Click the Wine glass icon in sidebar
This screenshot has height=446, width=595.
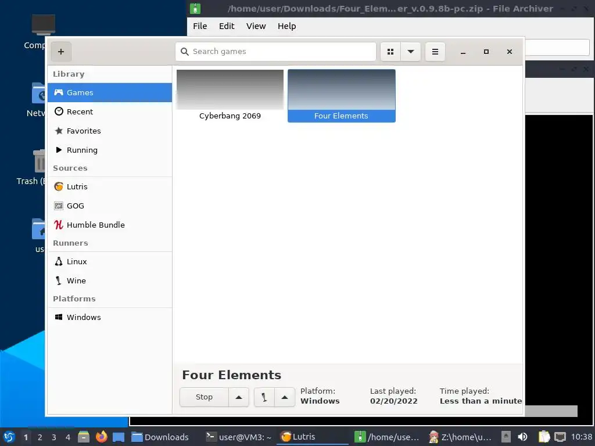click(59, 280)
